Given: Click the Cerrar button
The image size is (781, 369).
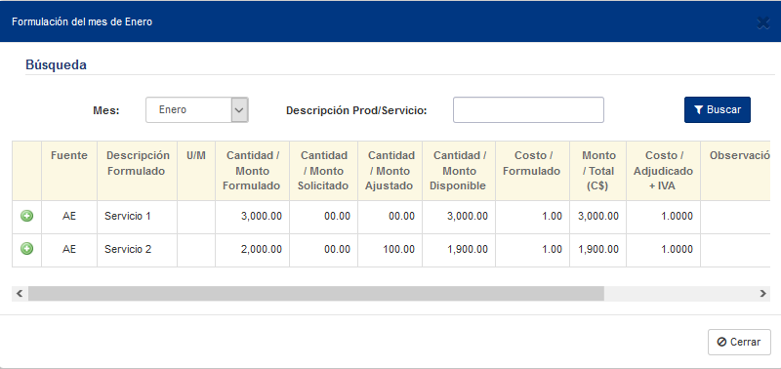Looking at the screenshot, I should 739,342.
